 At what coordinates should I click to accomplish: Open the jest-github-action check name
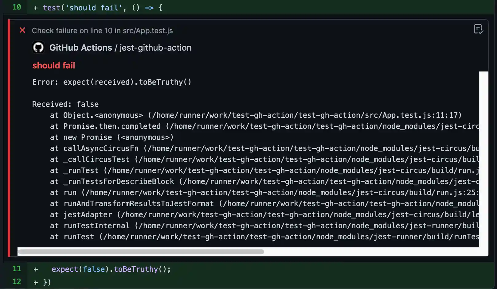pyautogui.click(x=155, y=48)
